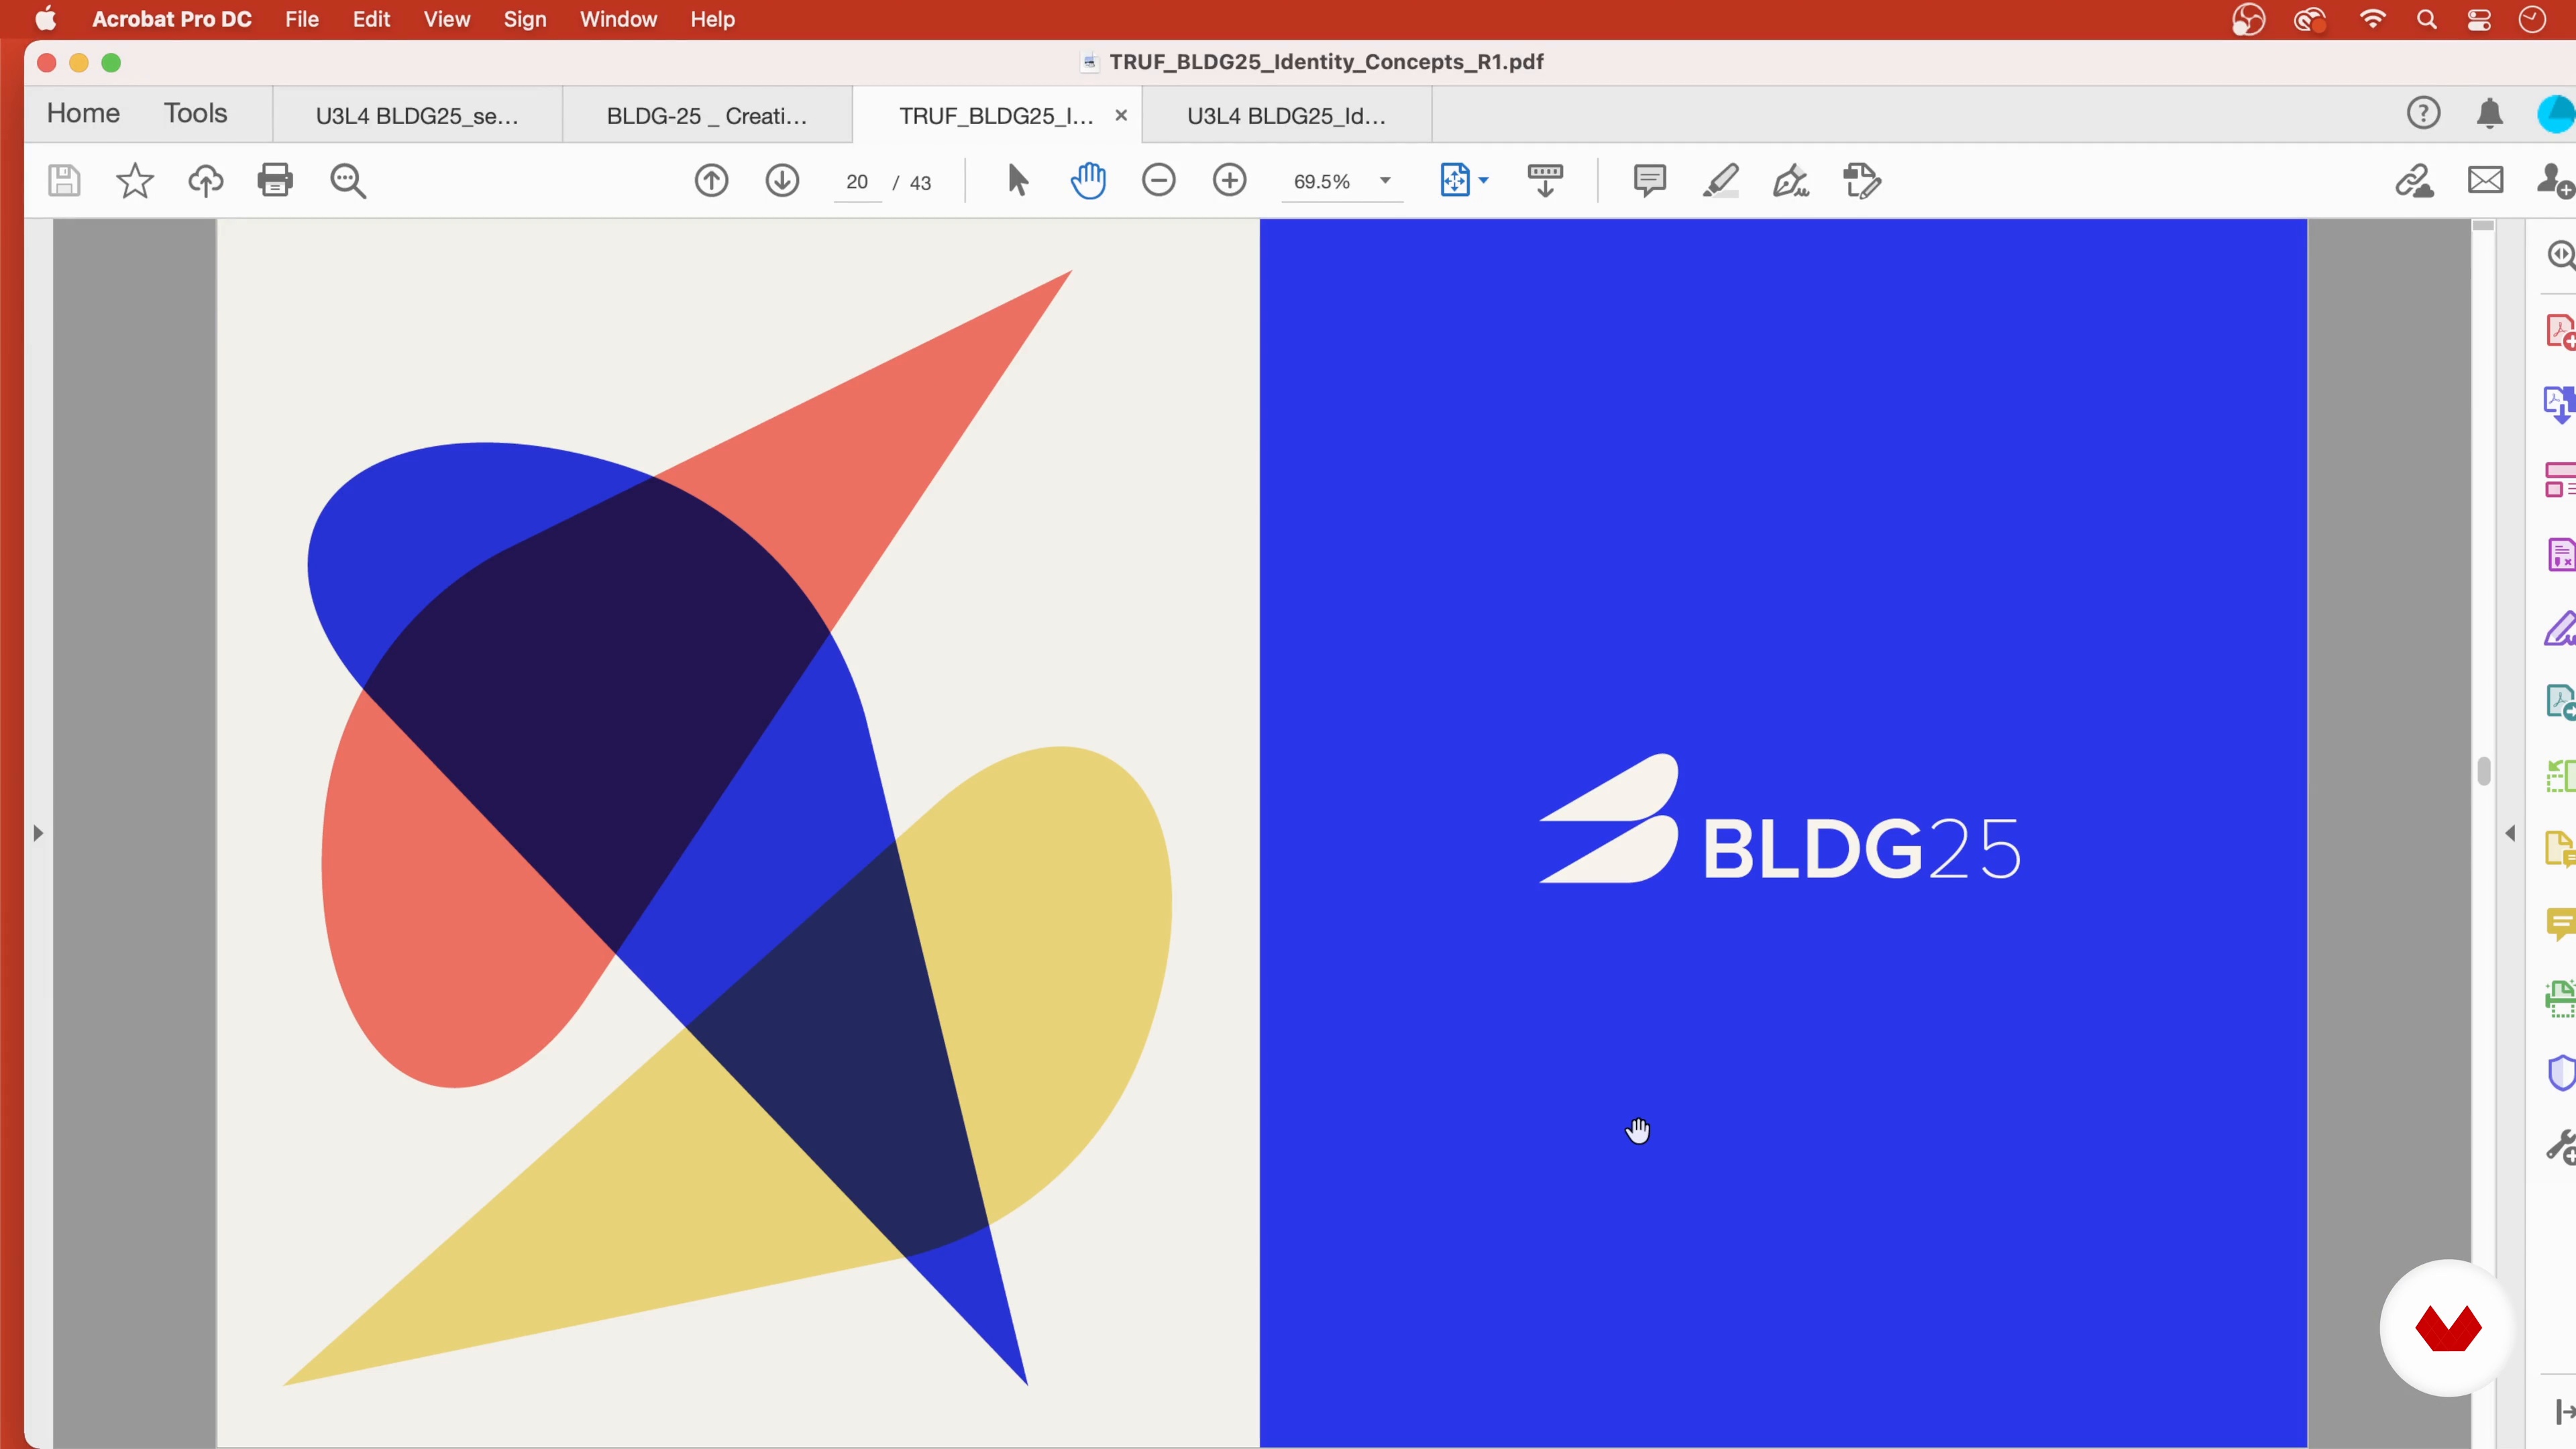Open Help question mark icon

point(2423,114)
